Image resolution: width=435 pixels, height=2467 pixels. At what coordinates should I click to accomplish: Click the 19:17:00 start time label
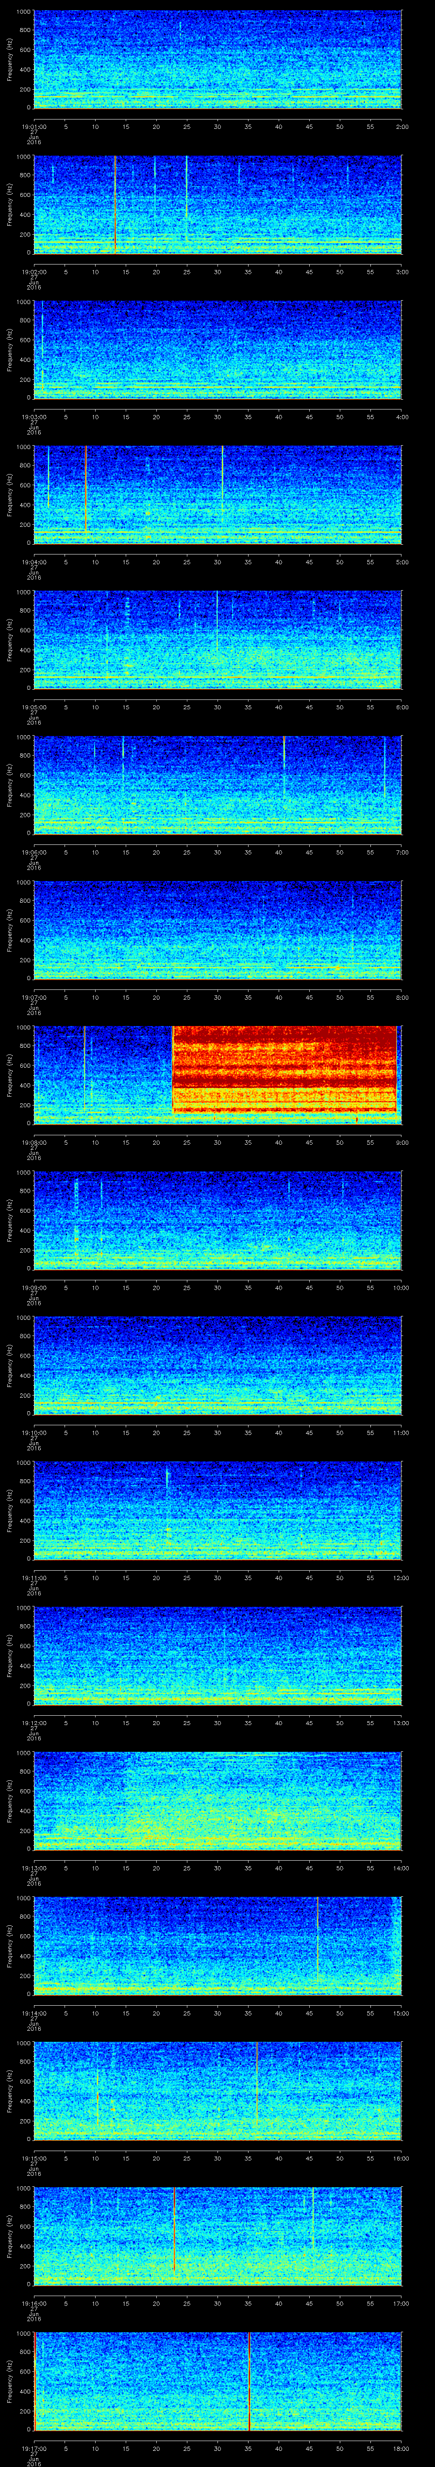tap(34, 2448)
